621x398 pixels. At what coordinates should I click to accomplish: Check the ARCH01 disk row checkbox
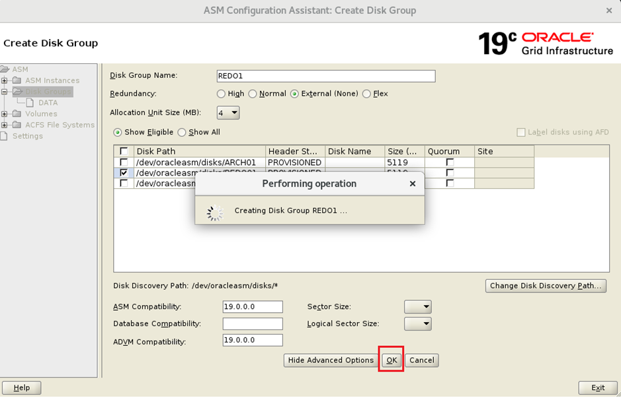point(124,162)
